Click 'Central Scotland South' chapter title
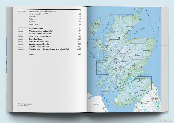This screenshot has width=174, height=123. click(40, 34)
